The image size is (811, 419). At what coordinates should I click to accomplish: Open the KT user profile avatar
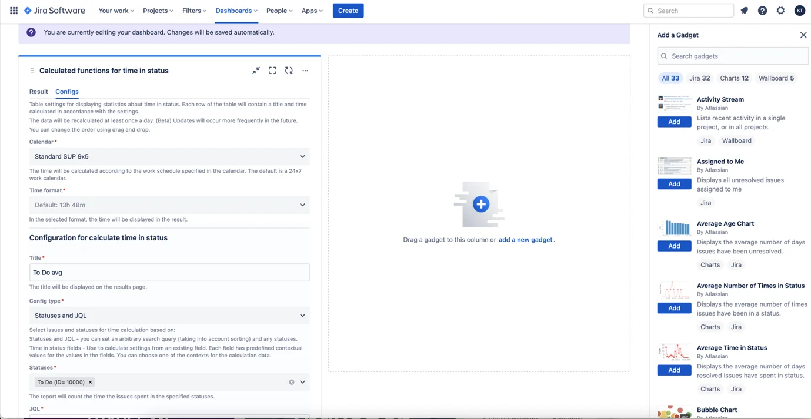tap(799, 11)
